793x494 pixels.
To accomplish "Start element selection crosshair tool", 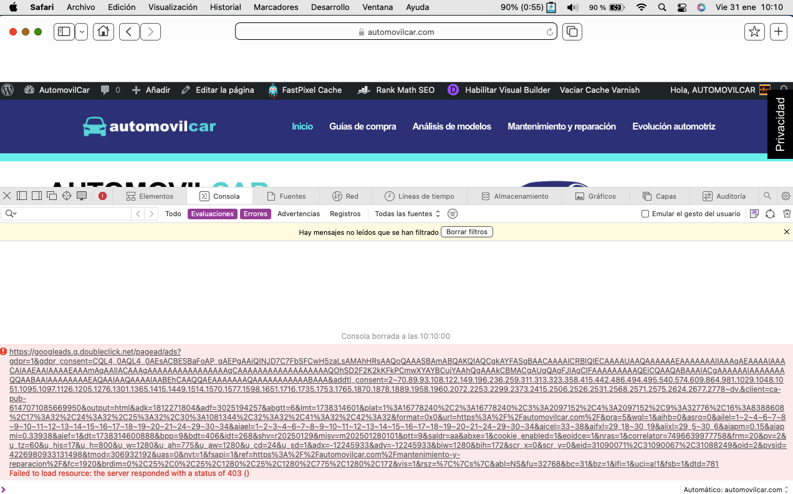I will [67, 196].
